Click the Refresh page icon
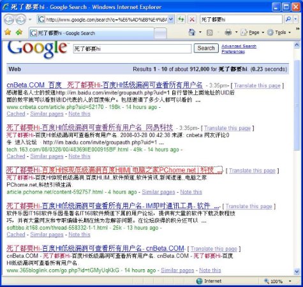Screen dimensions: 303x287 tap(181, 20)
